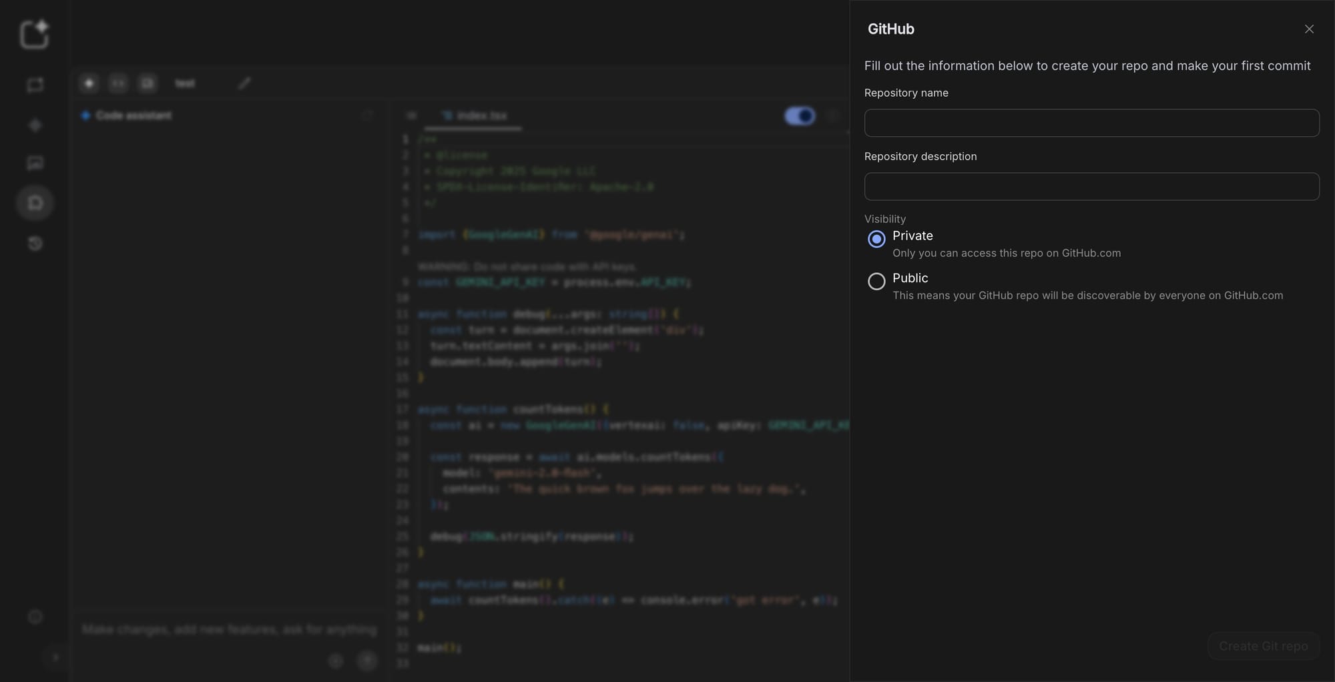Expand the sidebar using the arrow at bottom left

[x=55, y=657]
